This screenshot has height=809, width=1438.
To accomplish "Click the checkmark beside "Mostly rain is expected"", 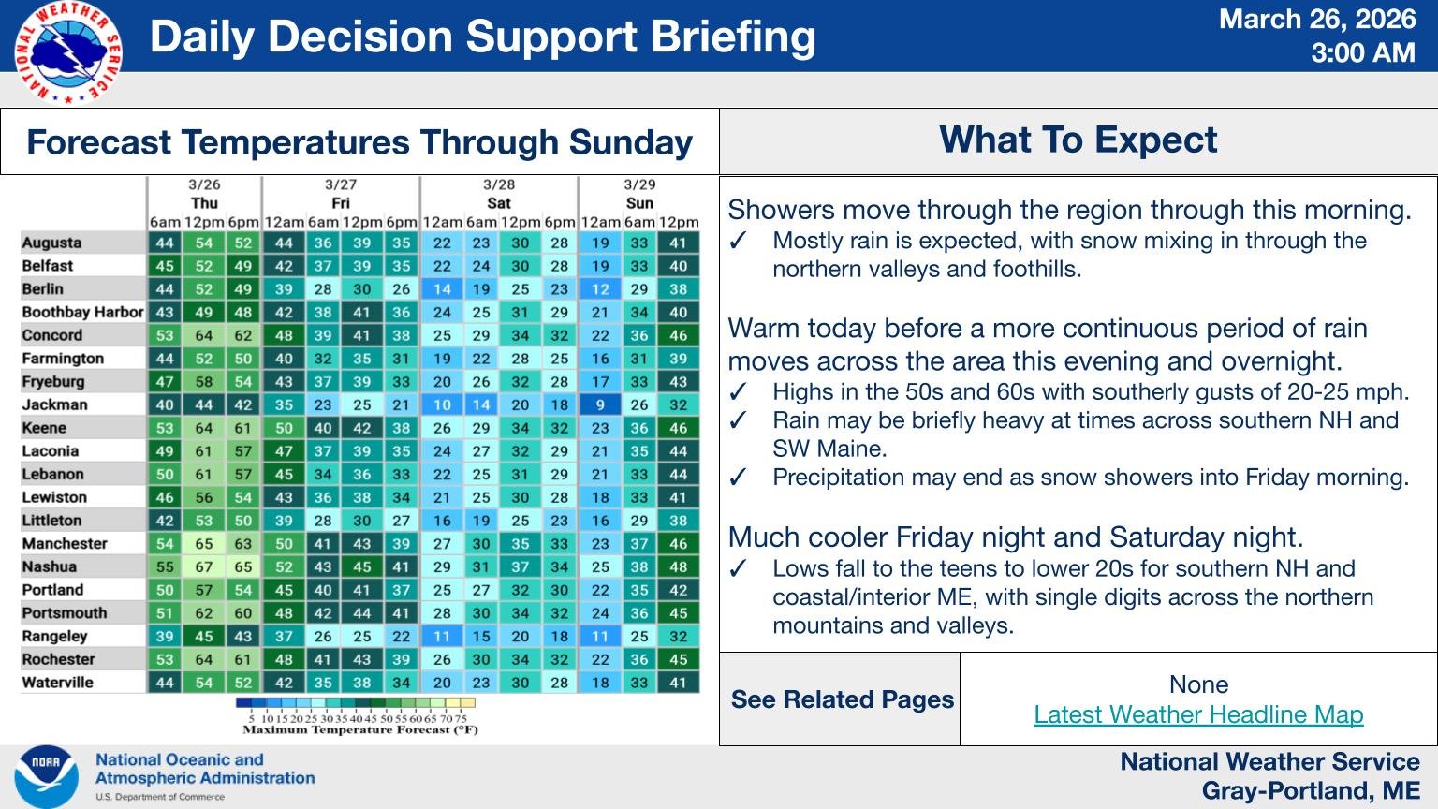I will coord(738,242).
